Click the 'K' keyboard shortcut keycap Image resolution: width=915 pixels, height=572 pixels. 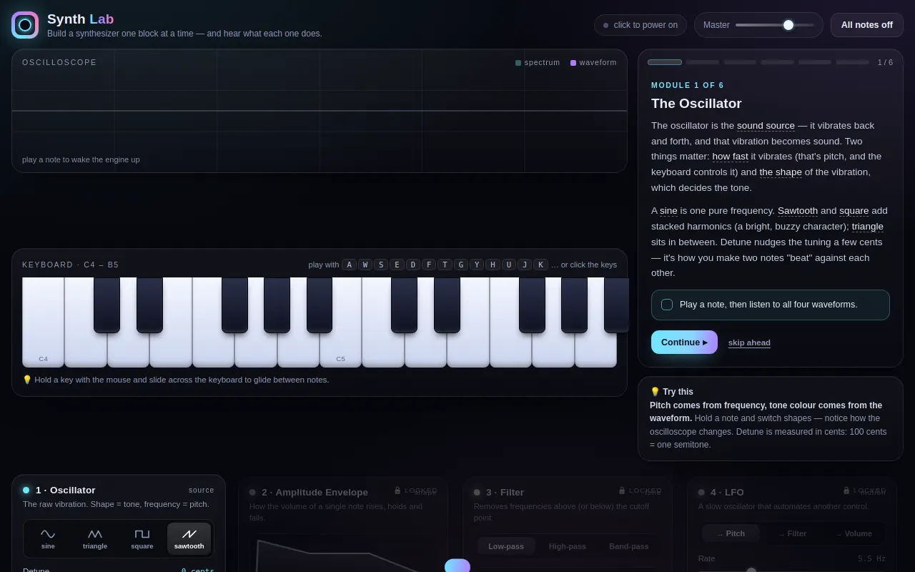(x=540, y=265)
